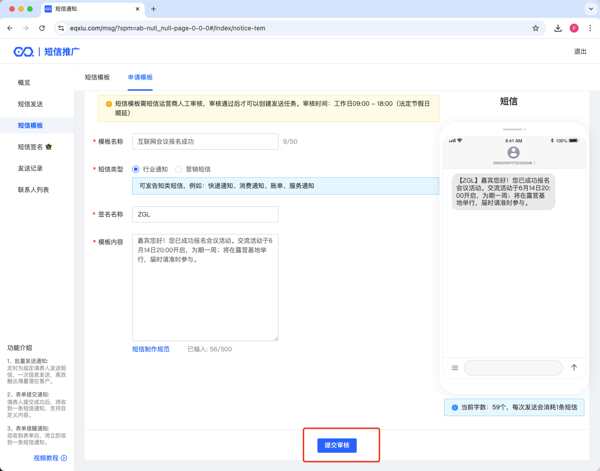Image resolution: width=600 pixels, height=471 pixels.
Task: Switch to the 短信模板 tab
Action: 97,77
